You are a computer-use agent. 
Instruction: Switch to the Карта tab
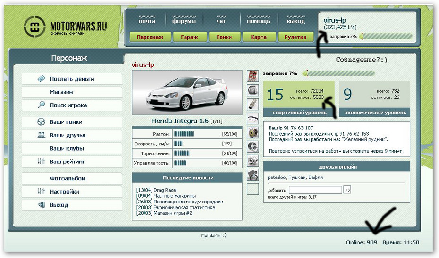tap(259, 37)
